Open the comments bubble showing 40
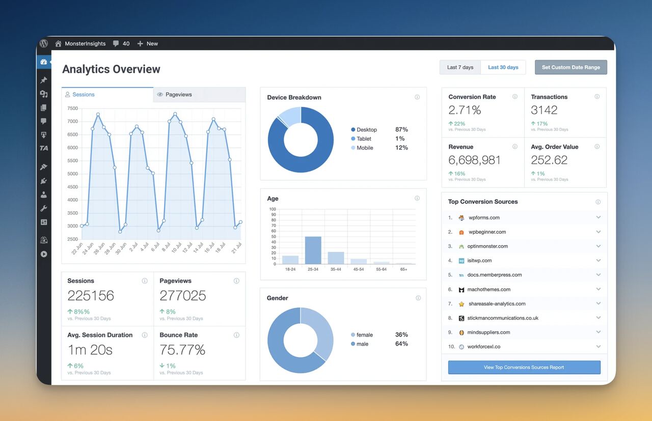The width and height of the screenshot is (652, 421). [x=121, y=44]
